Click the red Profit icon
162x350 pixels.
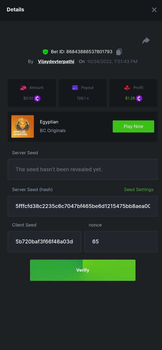click(127, 87)
